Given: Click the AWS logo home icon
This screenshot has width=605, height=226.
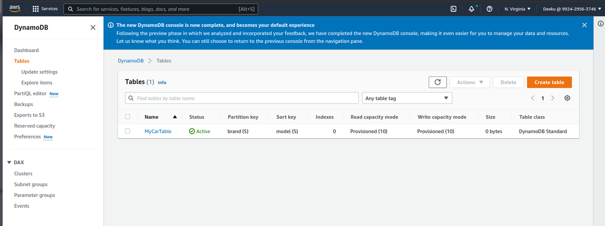Looking at the screenshot, I should coord(15,8).
